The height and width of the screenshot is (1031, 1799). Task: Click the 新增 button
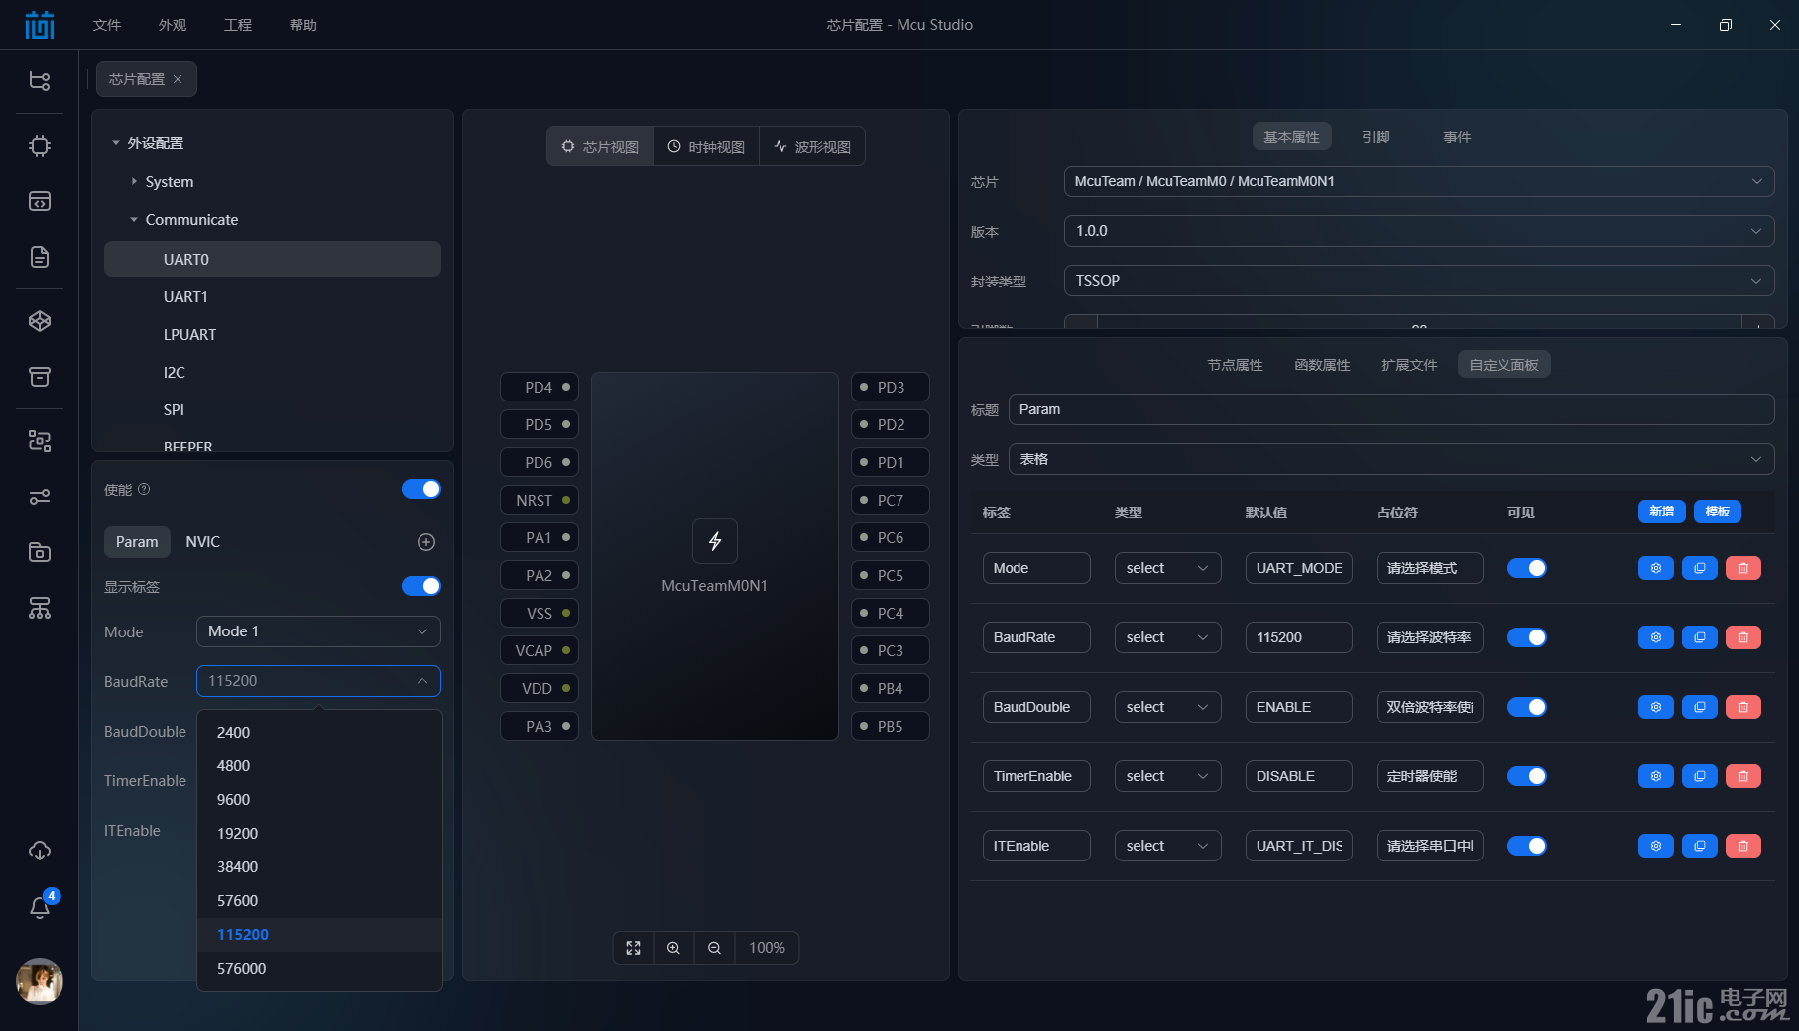1661,512
